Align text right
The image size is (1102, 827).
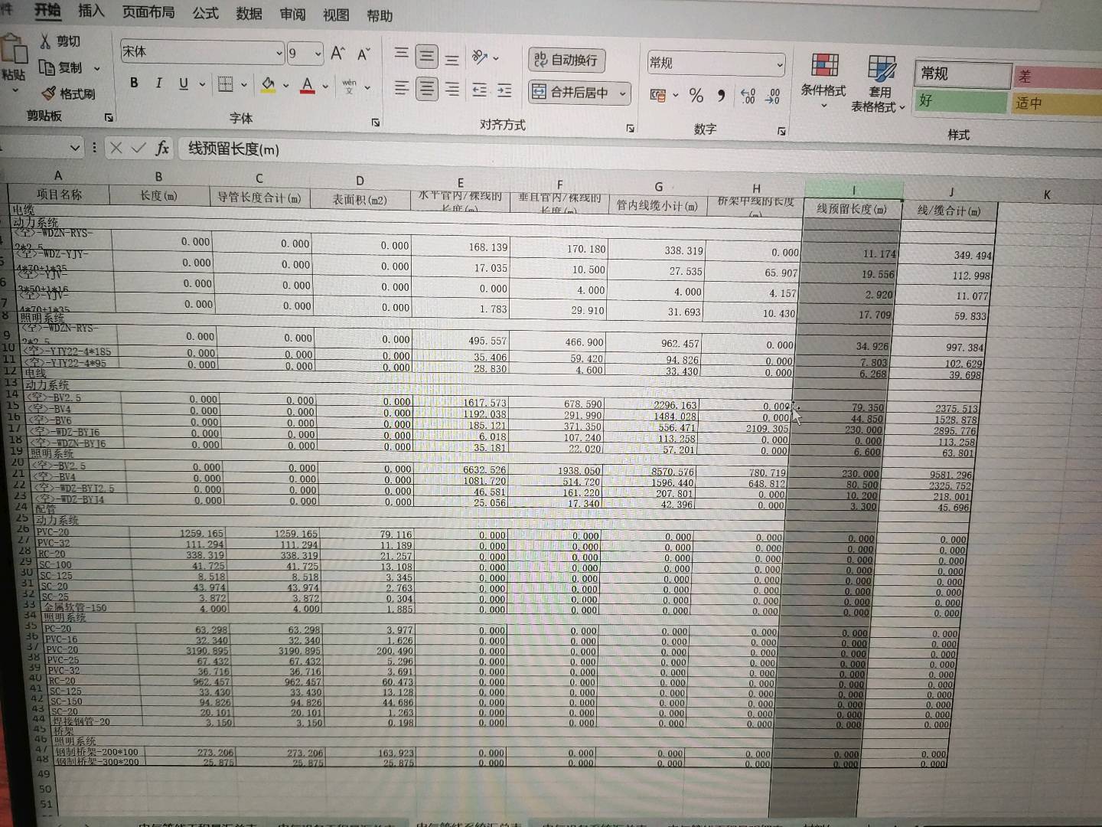click(x=452, y=90)
